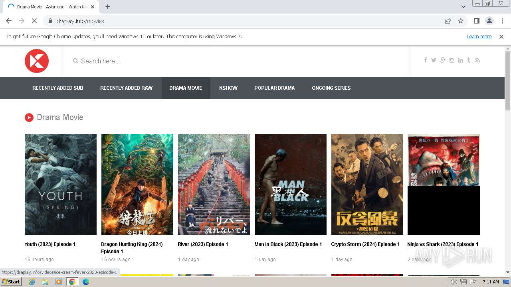Open the Crypto Storm poster thumbnail
The image size is (511, 287).
[x=367, y=184]
